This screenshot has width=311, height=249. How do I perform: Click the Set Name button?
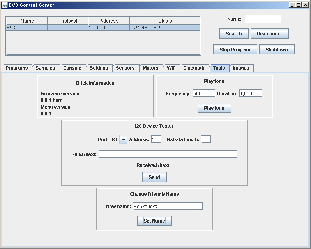pyautogui.click(x=154, y=221)
